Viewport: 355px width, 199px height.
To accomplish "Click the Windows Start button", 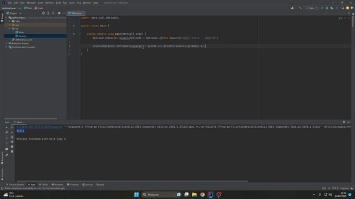I will pos(136,195).
